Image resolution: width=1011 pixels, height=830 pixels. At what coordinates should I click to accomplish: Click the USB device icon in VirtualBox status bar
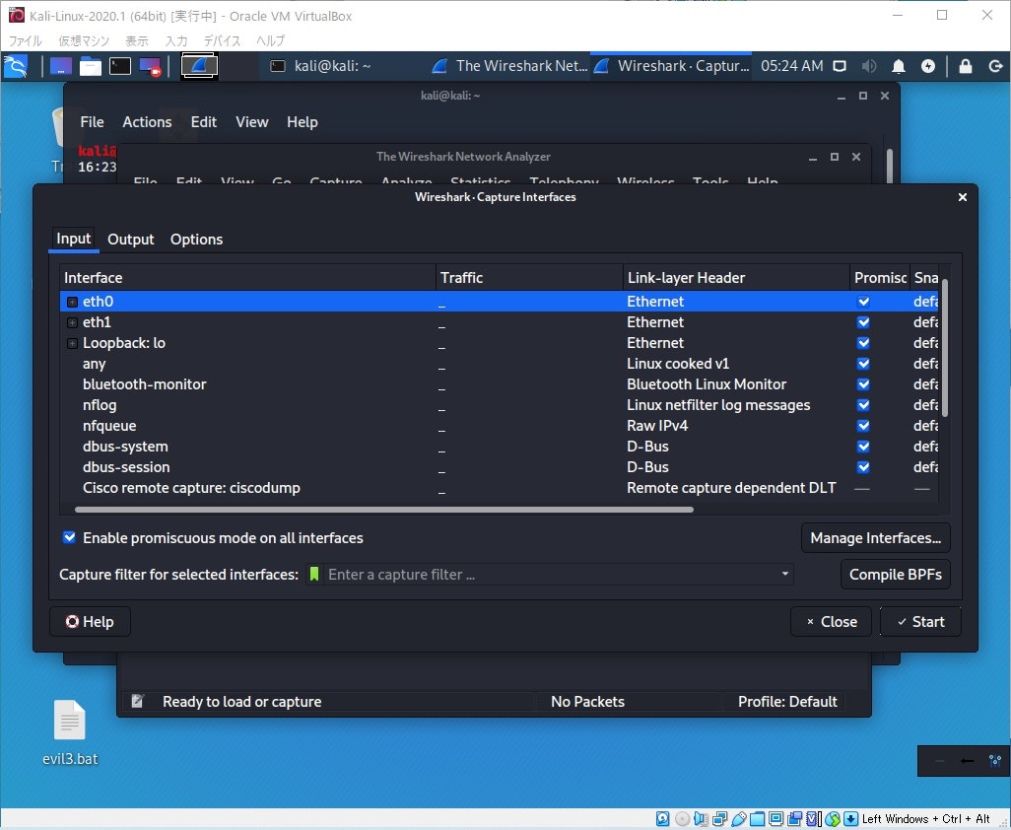pos(737,818)
